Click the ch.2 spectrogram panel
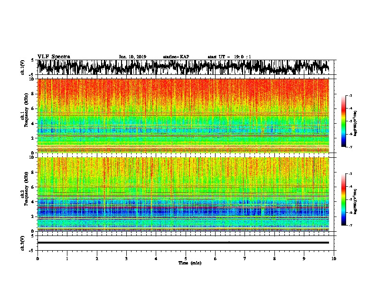This screenshot has height=290, width=376. [183, 194]
